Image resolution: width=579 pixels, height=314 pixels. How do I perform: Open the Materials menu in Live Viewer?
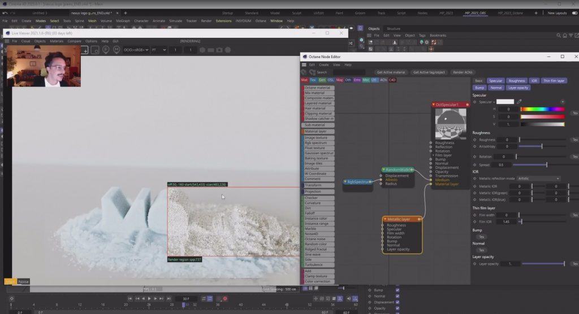[x=57, y=41]
